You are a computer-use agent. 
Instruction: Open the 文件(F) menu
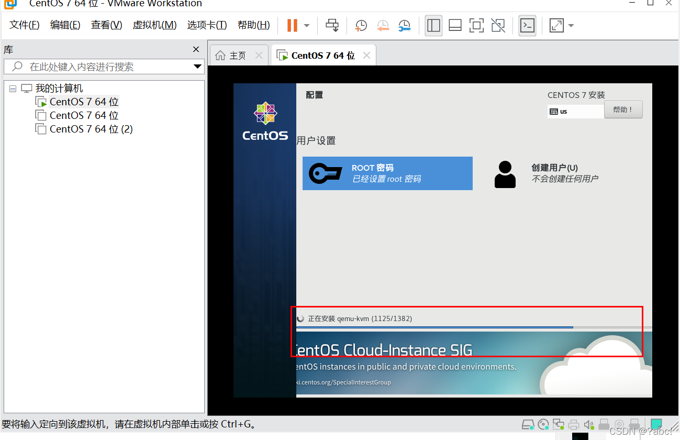coord(25,25)
